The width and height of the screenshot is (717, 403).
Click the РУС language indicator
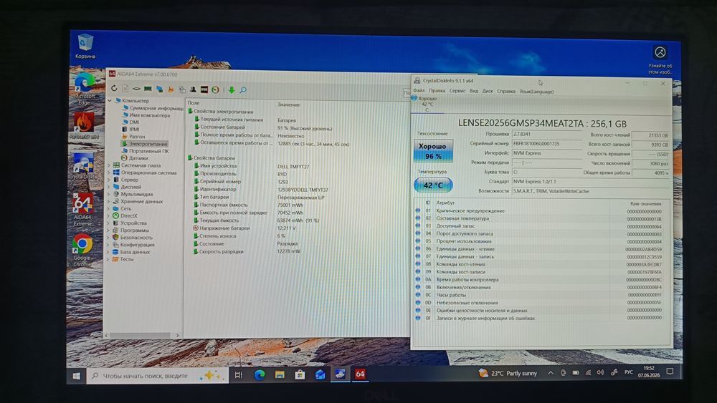pyautogui.click(x=629, y=372)
